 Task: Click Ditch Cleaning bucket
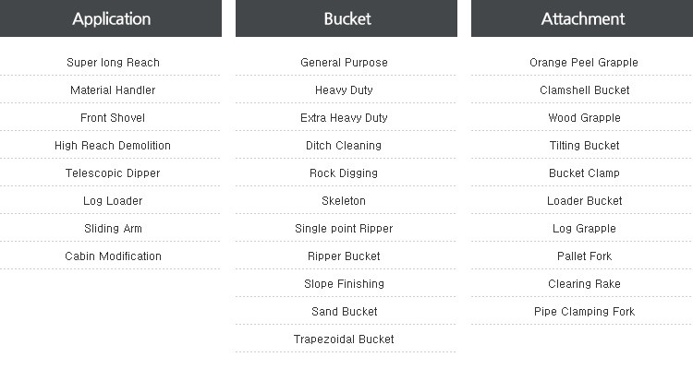(344, 145)
